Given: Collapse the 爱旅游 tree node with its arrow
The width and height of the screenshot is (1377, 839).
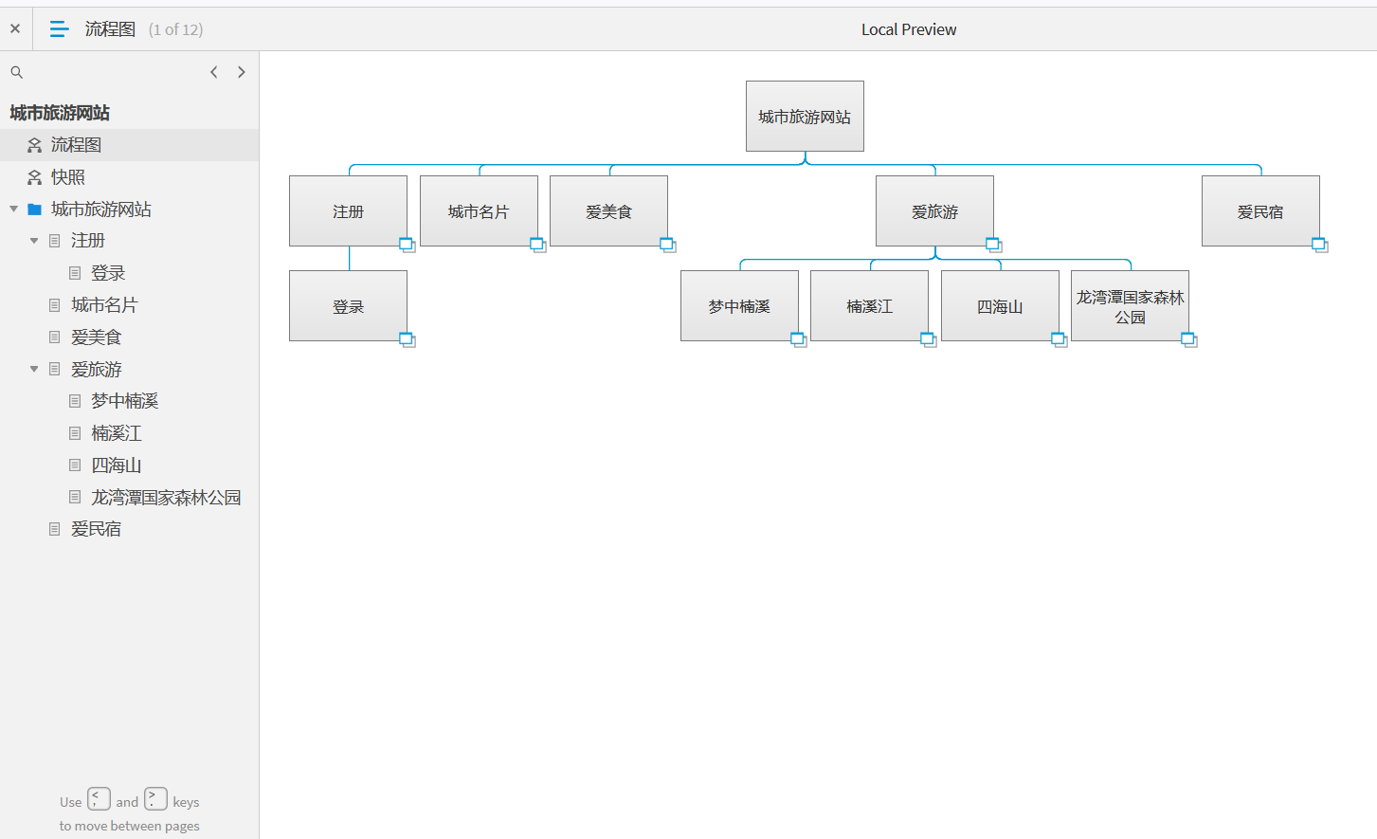Looking at the screenshot, I should pos(34,369).
